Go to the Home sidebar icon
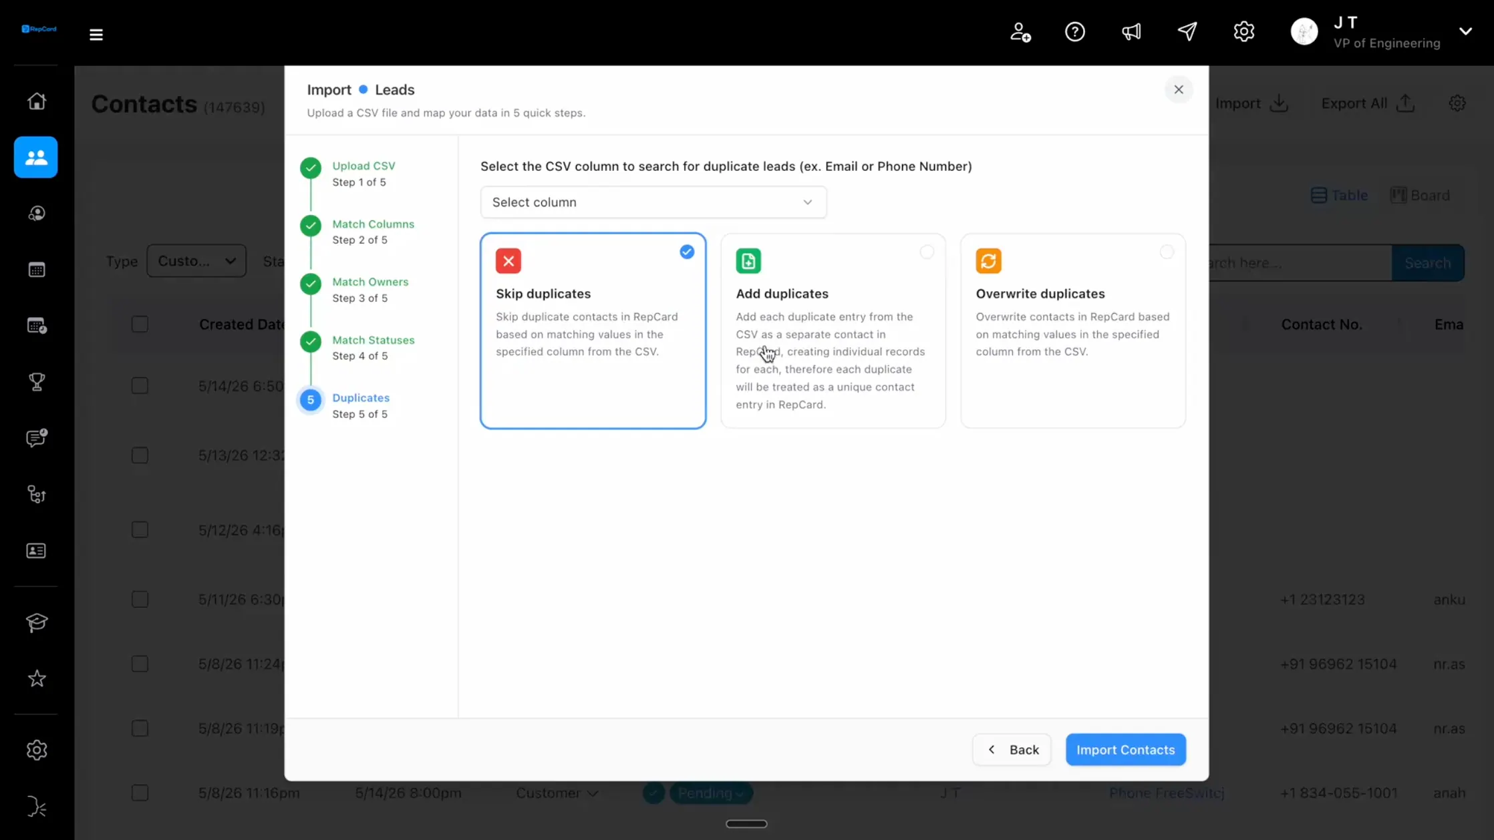The width and height of the screenshot is (1494, 840). pyautogui.click(x=36, y=101)
